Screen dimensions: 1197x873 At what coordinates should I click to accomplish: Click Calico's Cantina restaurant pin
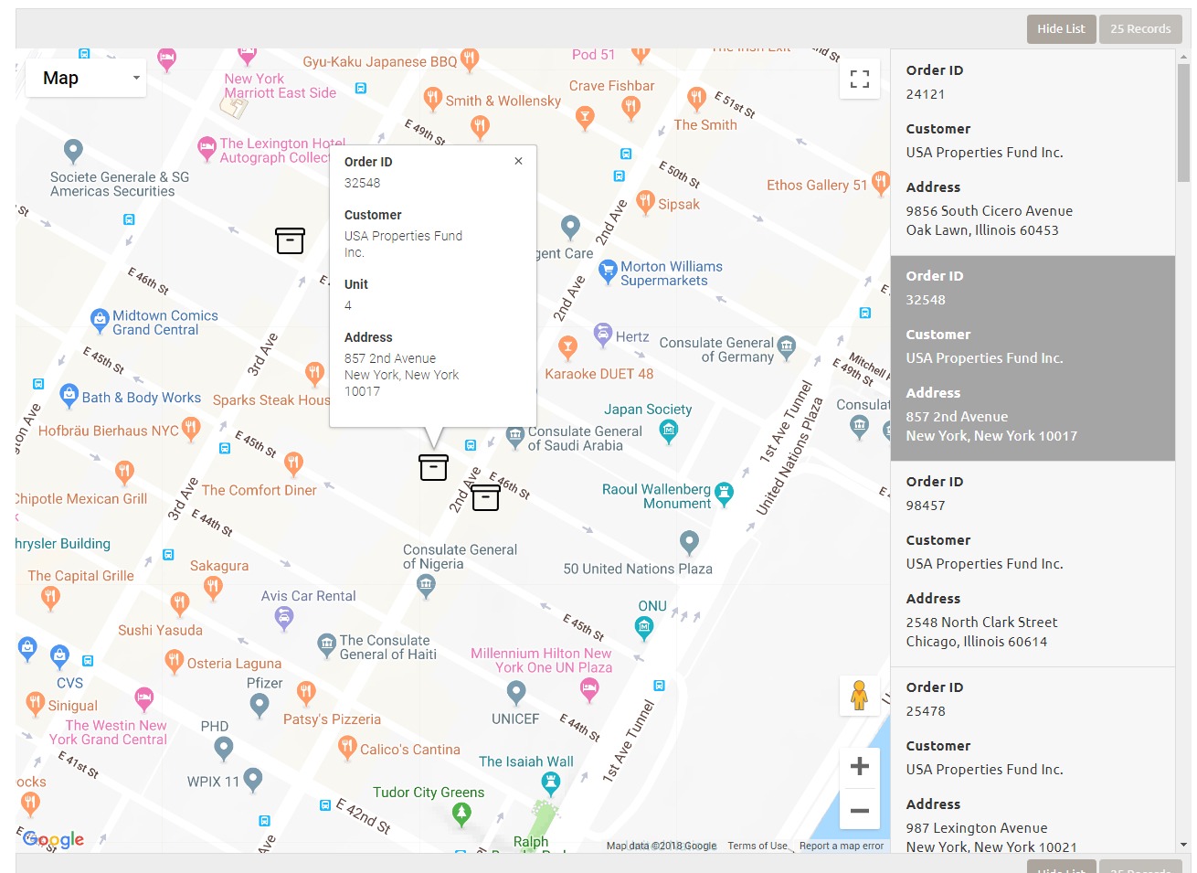347,748
